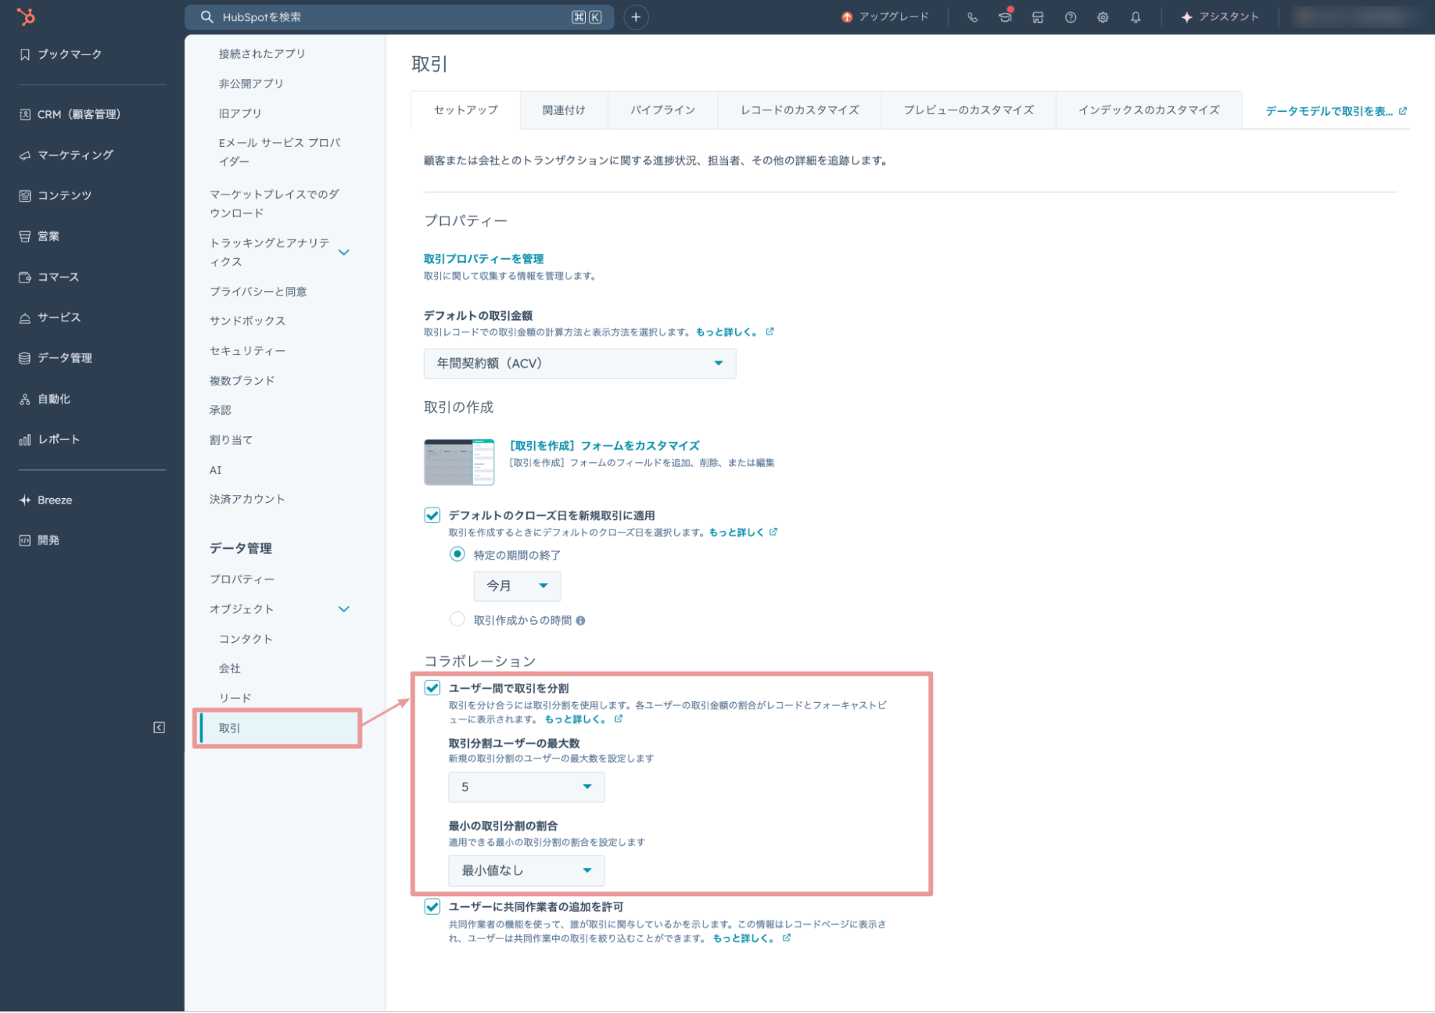Open 年間契約額（ACV）dropdown
Image resolution: width=1435 pixels, height=1013 pixels.
pyautogui.click(x=579, y=363)
